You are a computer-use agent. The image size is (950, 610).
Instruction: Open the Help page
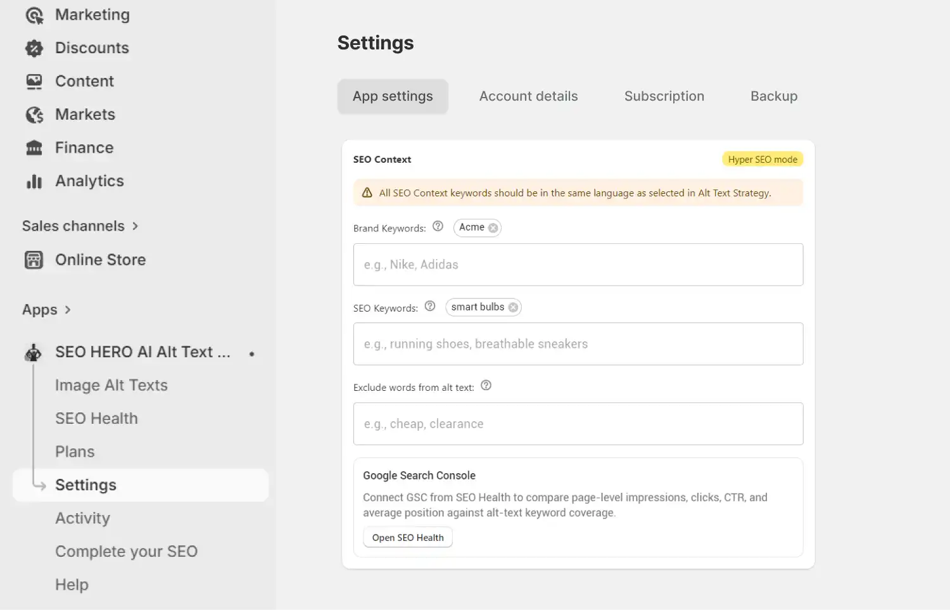click(72, 585)
